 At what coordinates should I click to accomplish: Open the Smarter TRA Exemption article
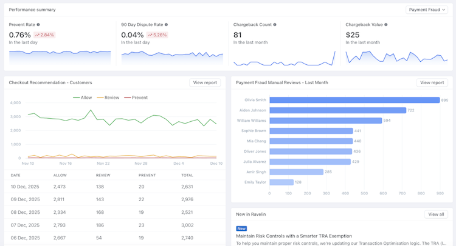[x=294, y=236]
